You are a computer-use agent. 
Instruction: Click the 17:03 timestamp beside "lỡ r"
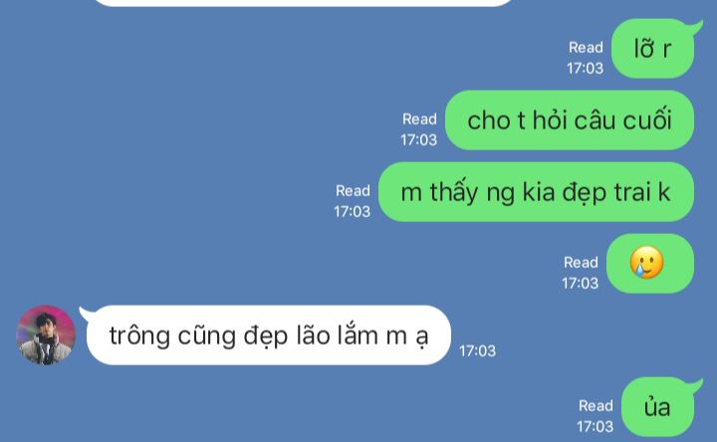tap(585, 68)
